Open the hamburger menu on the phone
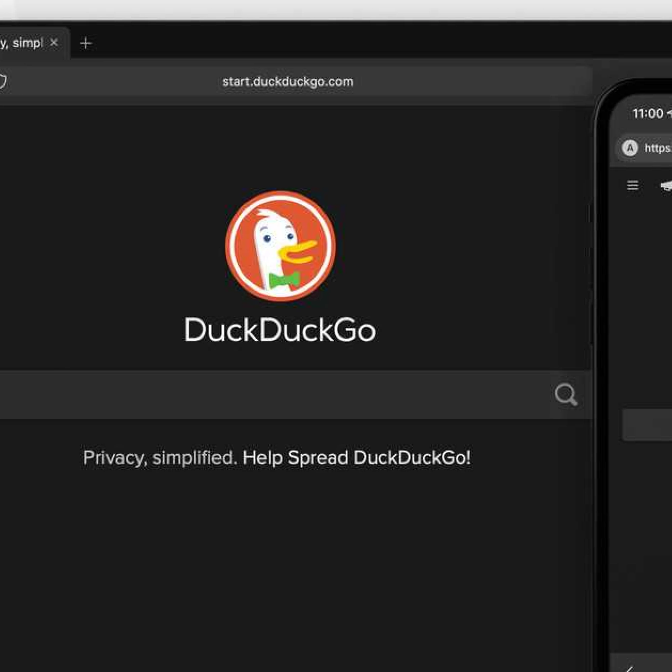 pos(632,185)
